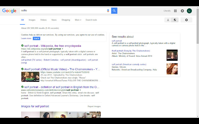Expand the More dropdown
This screenshot has width=199, height=124.
[78, 20]
